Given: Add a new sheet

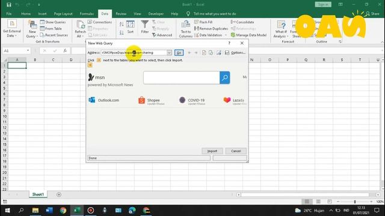Looking at the screenshot, I should click(59, 194).
